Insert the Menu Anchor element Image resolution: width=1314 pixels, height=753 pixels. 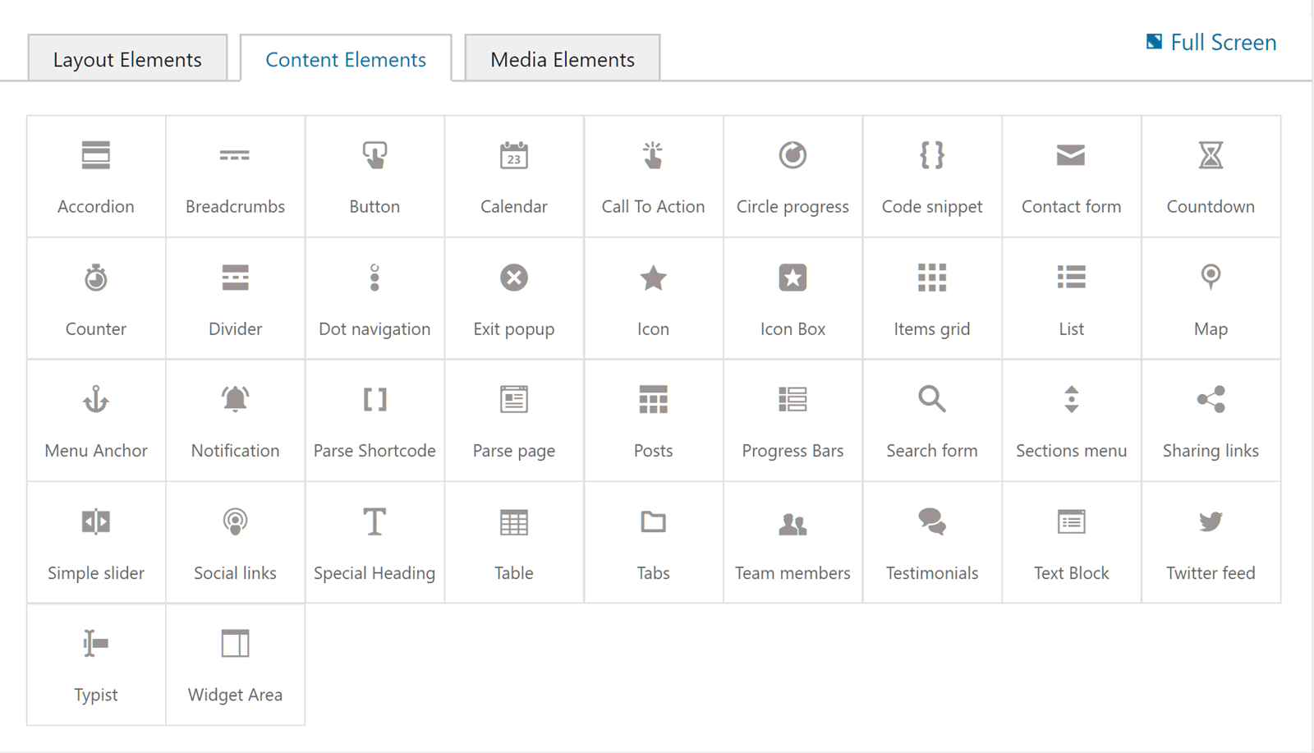coord(96,400)
